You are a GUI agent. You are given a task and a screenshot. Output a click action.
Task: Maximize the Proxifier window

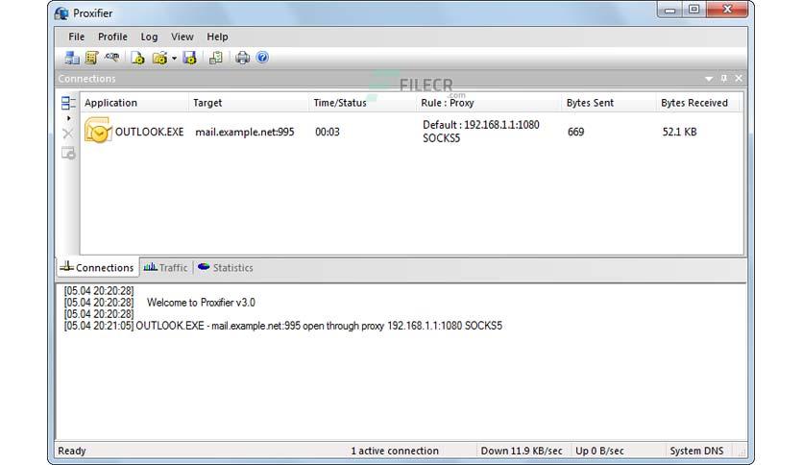[x=693, y=10]
